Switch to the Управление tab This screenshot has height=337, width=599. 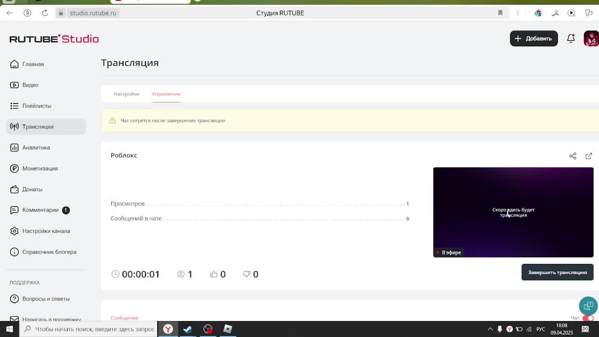pyautogui.click(x=166, y=94)
